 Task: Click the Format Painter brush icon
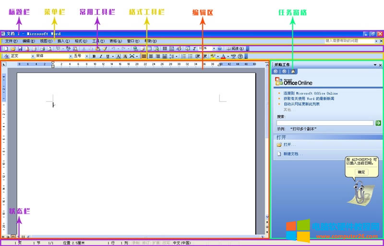[x=105, y=49]
